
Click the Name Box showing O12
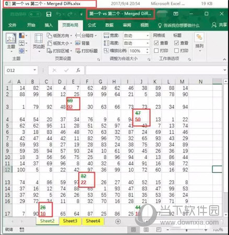(18, 70)
